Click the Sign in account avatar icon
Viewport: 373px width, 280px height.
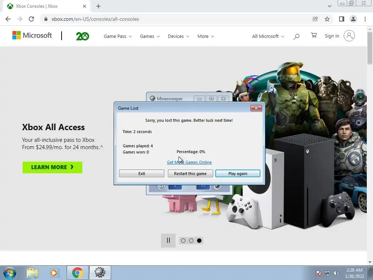[349, 36]
